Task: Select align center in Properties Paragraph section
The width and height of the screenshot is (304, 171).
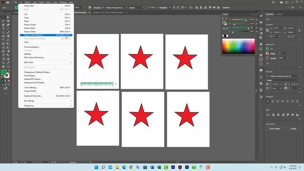Action: (273, 101)
